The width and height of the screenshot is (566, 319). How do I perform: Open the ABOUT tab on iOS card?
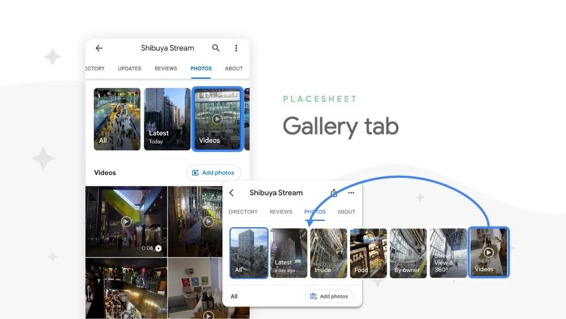click(346, 212)
